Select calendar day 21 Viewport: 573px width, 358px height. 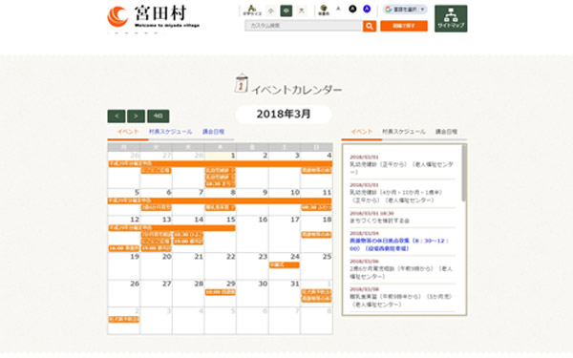tap(199, 257)
